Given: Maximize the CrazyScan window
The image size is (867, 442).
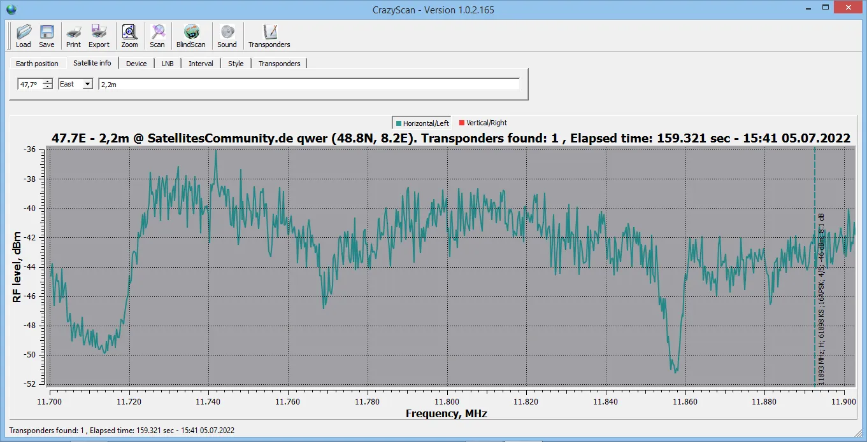Looking at the screenshot, I should click(826, 8).
